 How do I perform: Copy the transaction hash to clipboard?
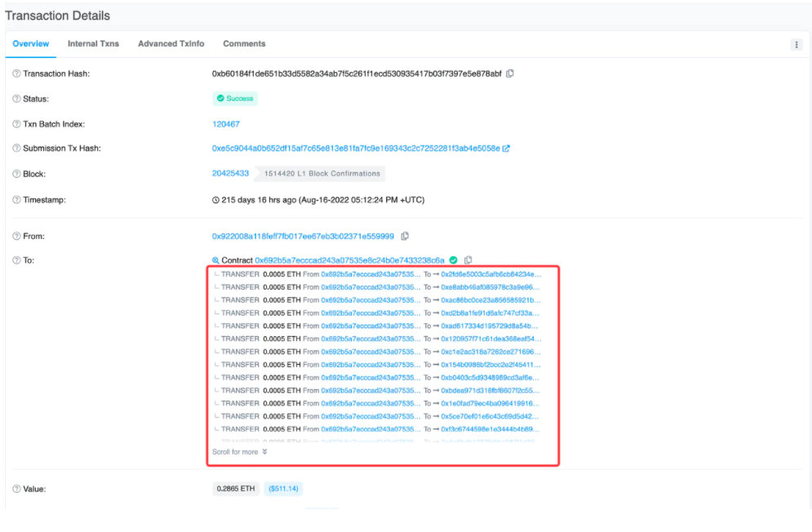coord(510,73)
